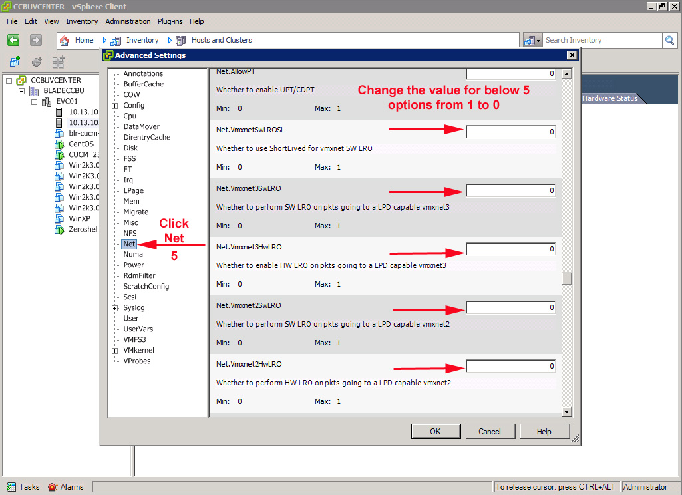Click the Net.Vmxnet2SwLRO value field
This screenshot has height=495, width=682.
tap(510, 307)
